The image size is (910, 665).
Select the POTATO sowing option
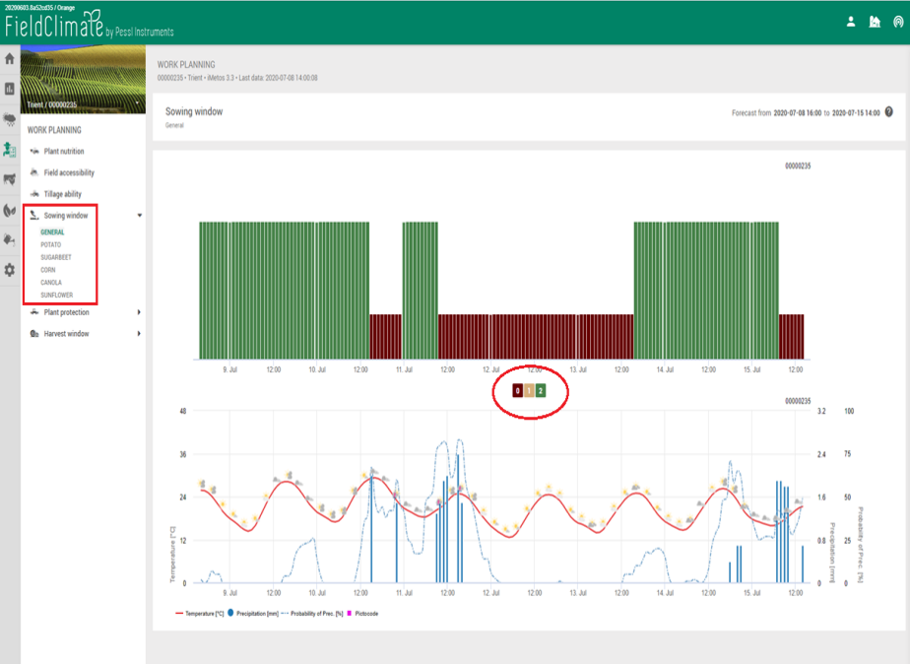point(50,245)
